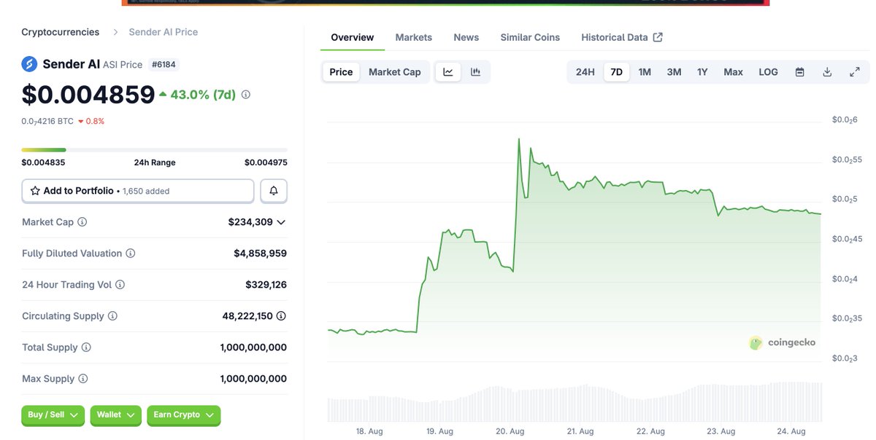Open the Wallet dropdown

pyautogui.click(x=116, y=415)
